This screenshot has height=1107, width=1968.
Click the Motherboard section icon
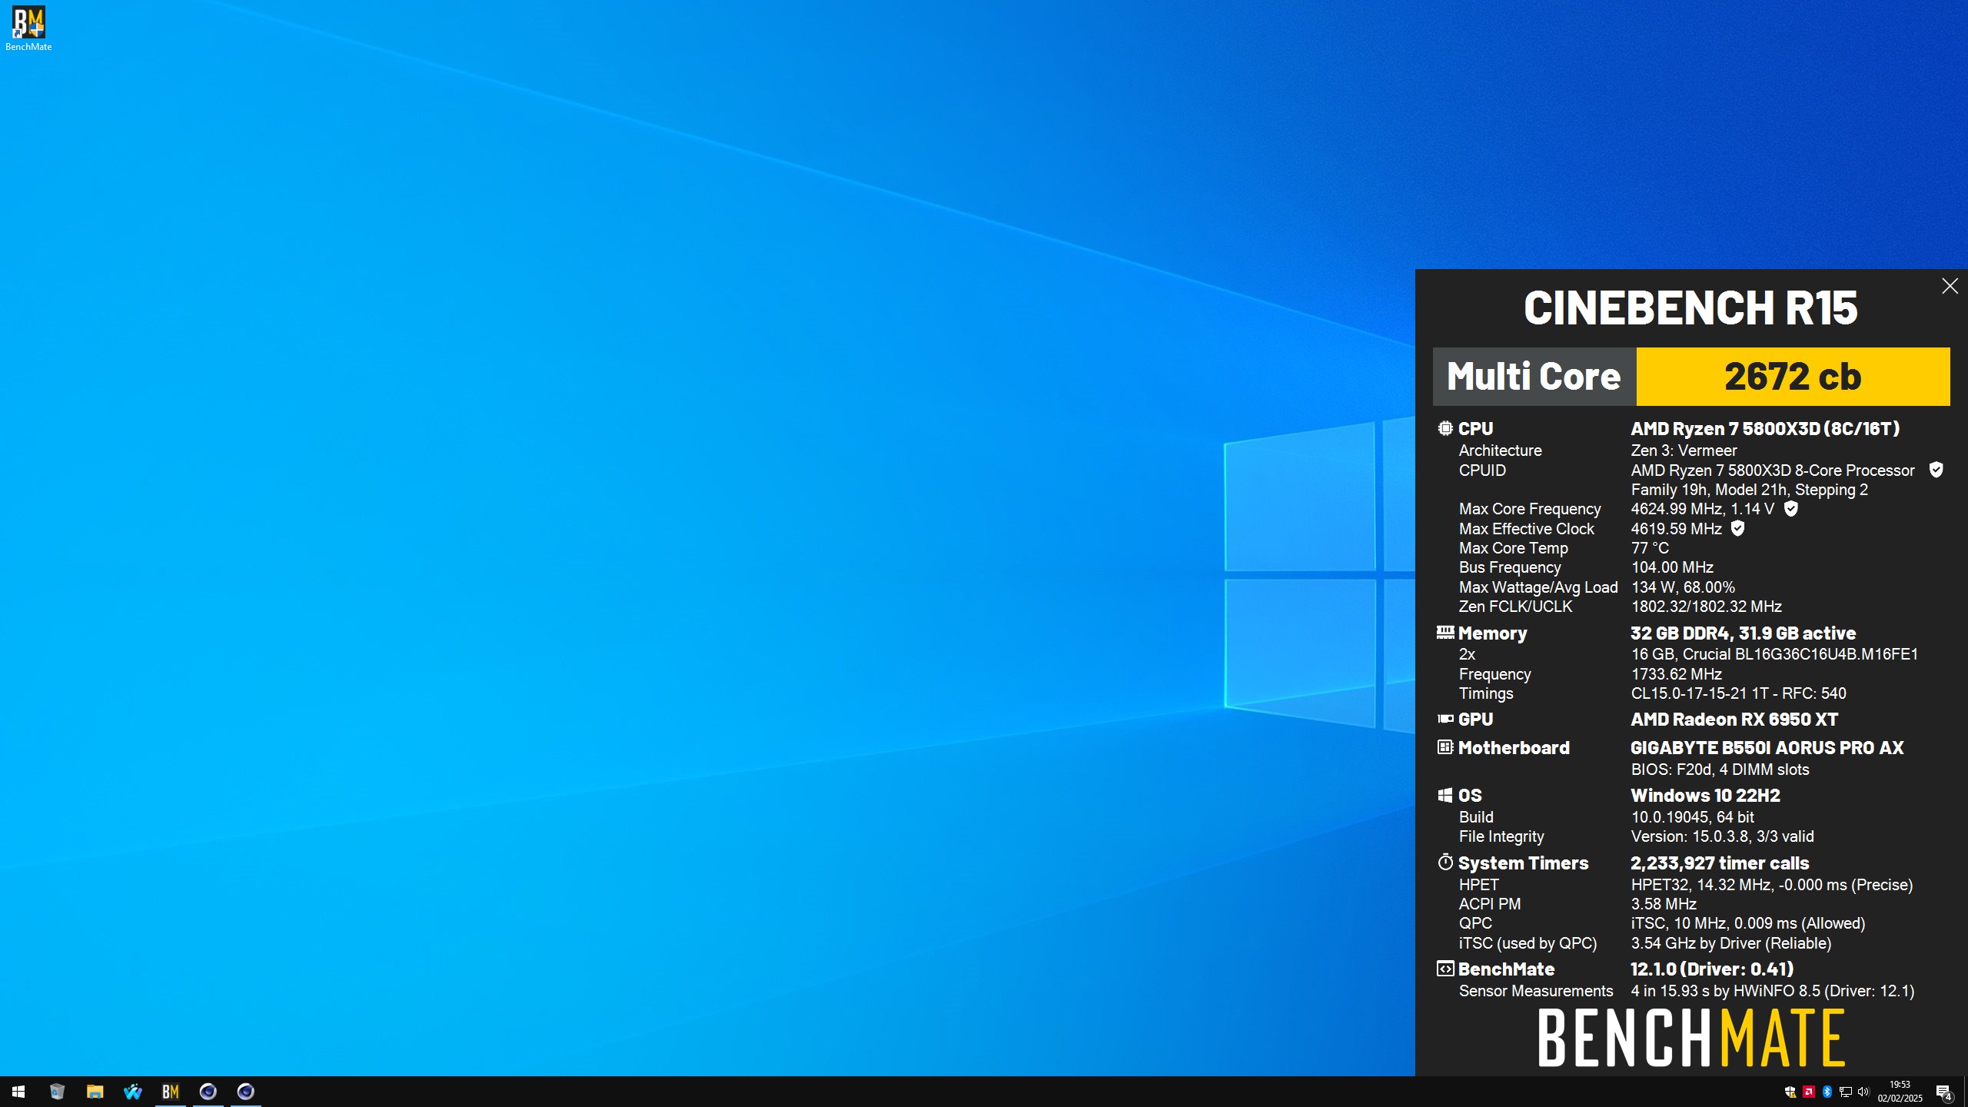coord(1445,746)
